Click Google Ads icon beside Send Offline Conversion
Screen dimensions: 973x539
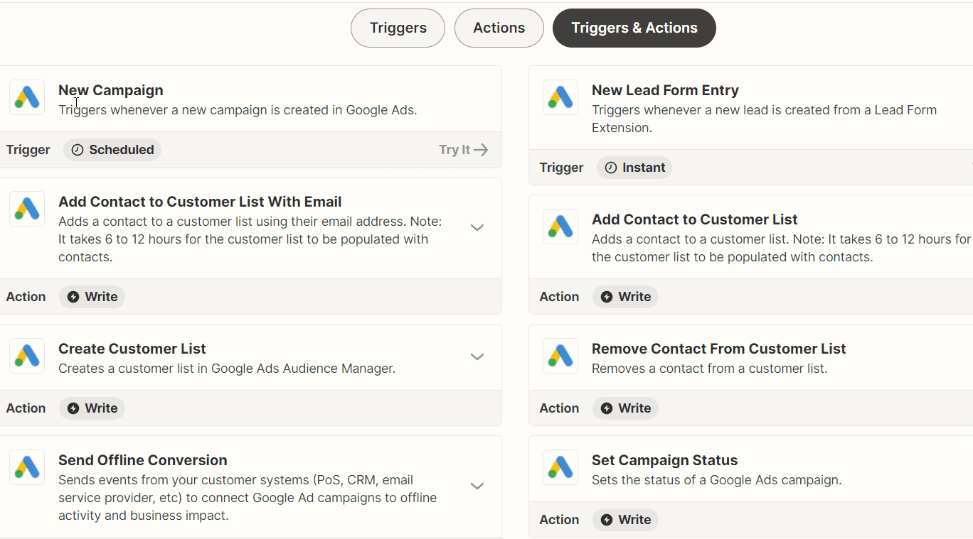27,467
